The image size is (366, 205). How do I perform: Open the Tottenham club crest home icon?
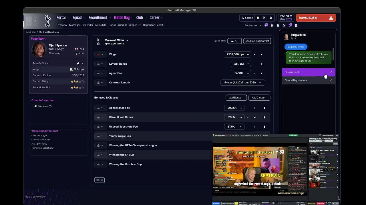47,21
